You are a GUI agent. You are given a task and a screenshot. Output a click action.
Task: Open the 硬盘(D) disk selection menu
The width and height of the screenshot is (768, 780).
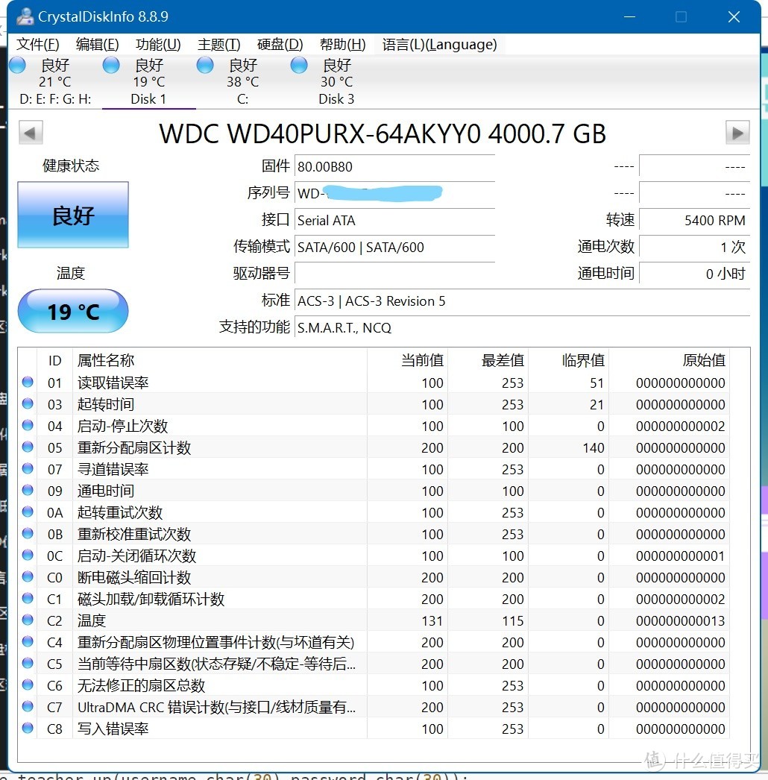pyautogui.click(x=279, y=44)
